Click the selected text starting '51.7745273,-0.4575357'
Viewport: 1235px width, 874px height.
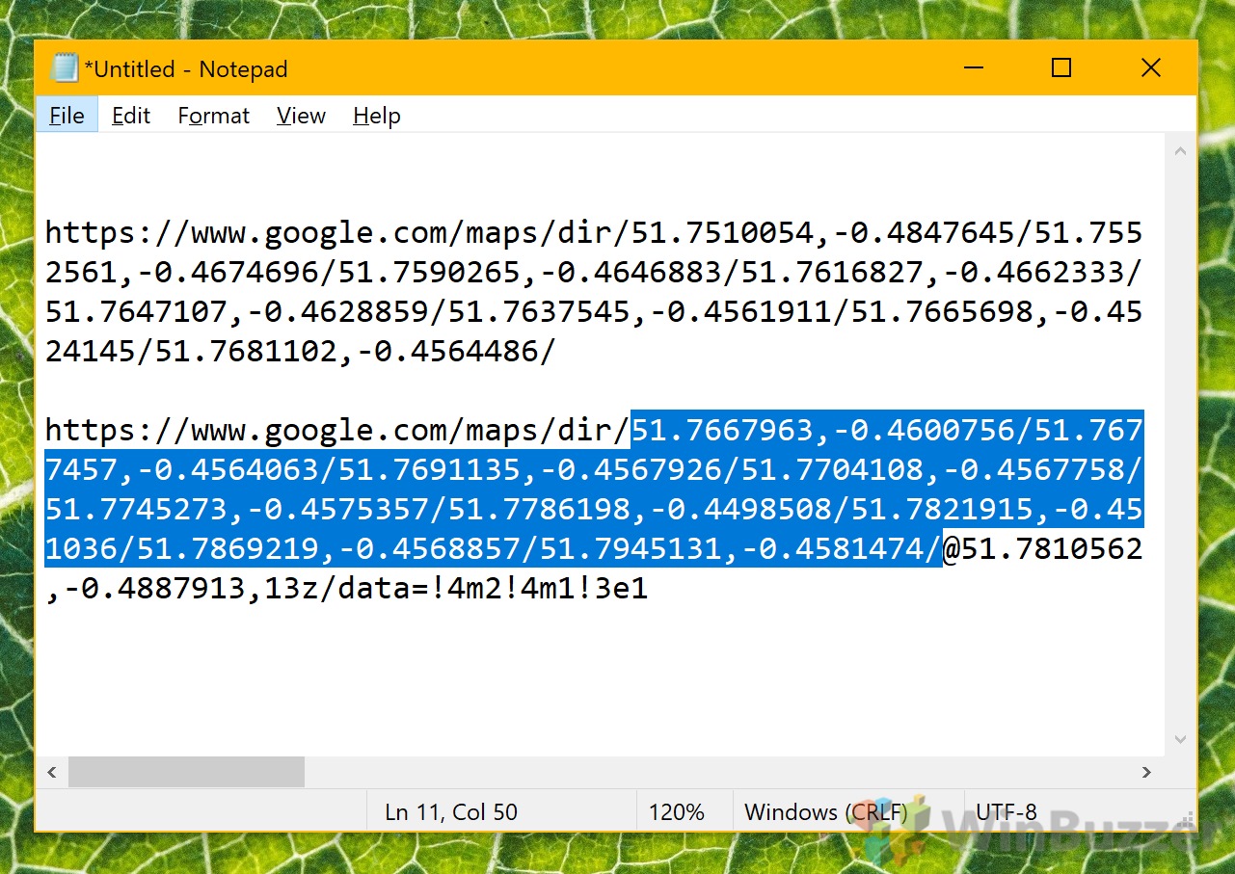click(x=594, y=510)
